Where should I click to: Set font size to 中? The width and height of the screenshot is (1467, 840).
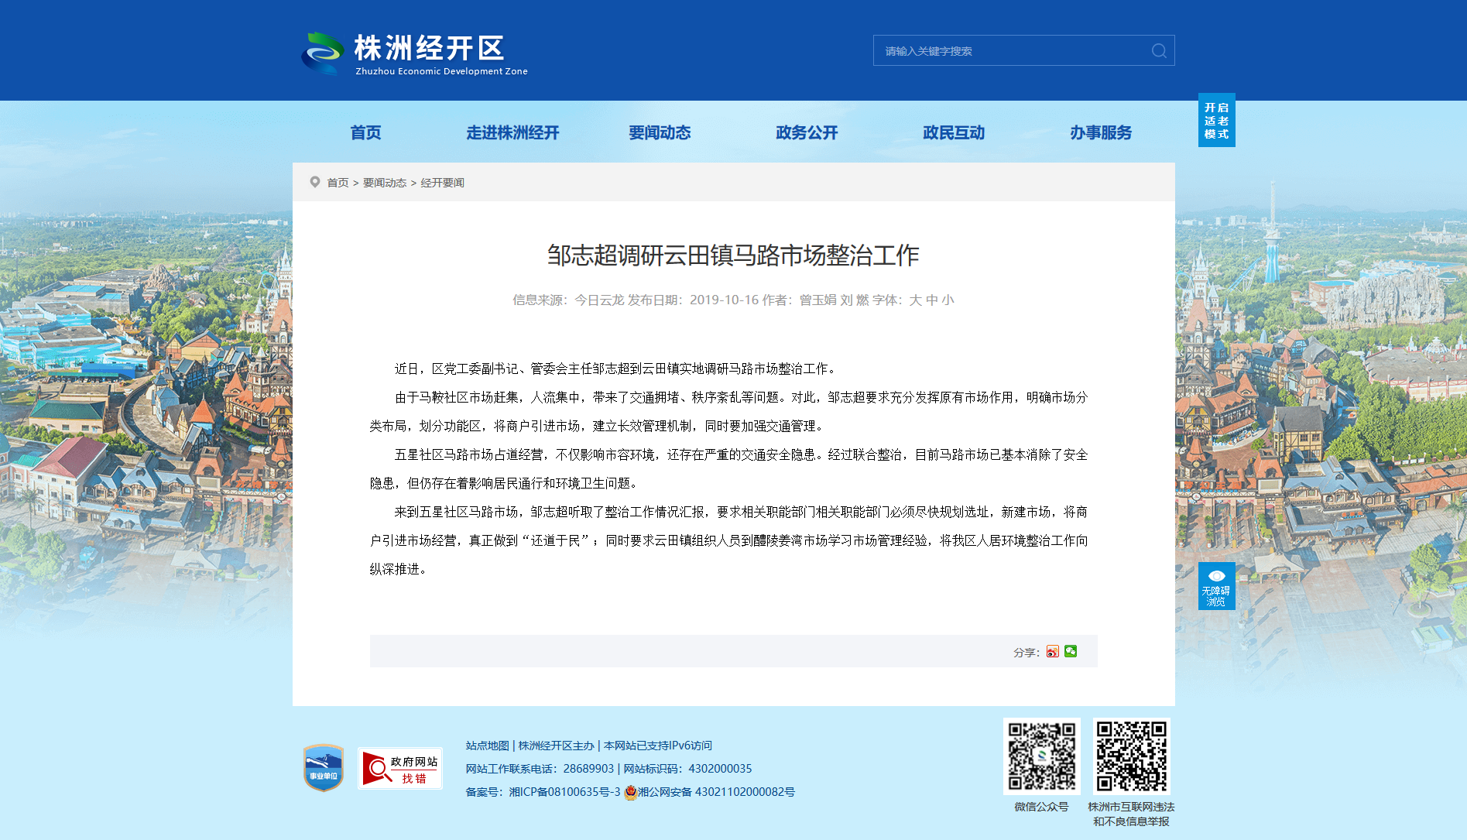click(931, 300)
